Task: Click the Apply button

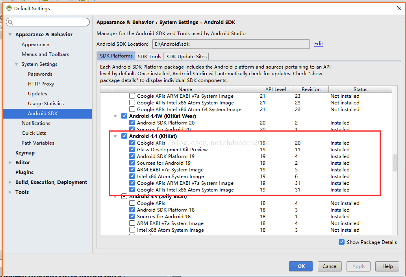Action: 359,266
